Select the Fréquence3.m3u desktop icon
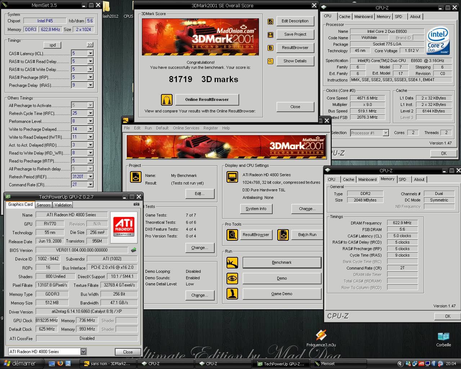The width and height of the screenshot is (461, 369). 321,338
